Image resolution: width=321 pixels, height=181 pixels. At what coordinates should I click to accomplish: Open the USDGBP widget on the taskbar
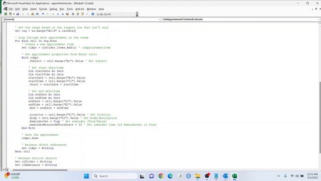coord(12,176)
